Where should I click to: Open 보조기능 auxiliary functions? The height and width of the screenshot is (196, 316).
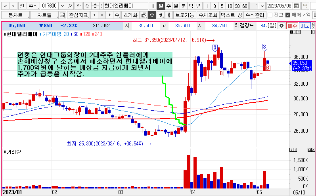point(185,15)
